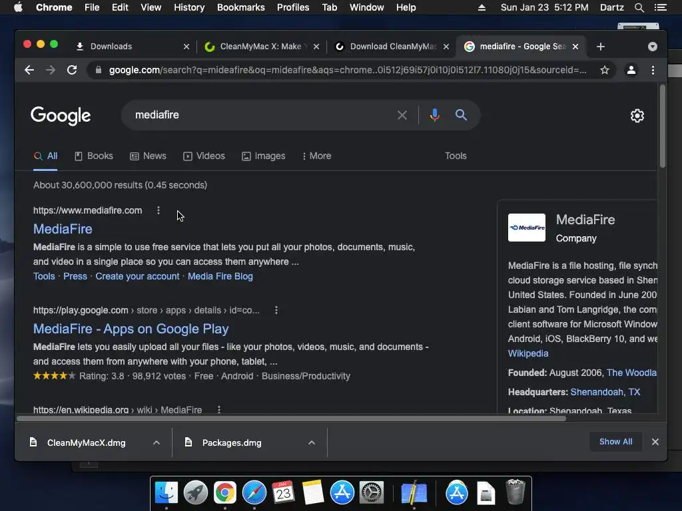Viewport: 682px width, 511px height.
Task: Open options menu for Wikipedia result
Action: click(x=219, y=409)
